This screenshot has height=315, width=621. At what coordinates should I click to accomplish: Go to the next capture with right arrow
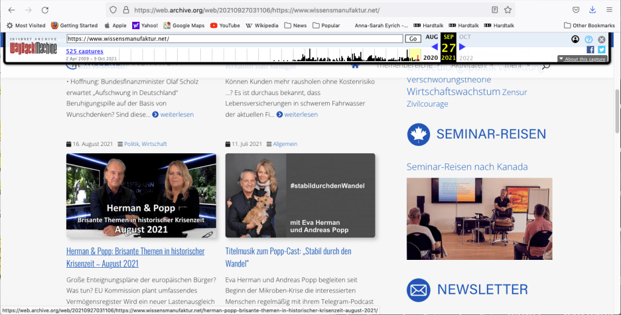pos(462,47)
